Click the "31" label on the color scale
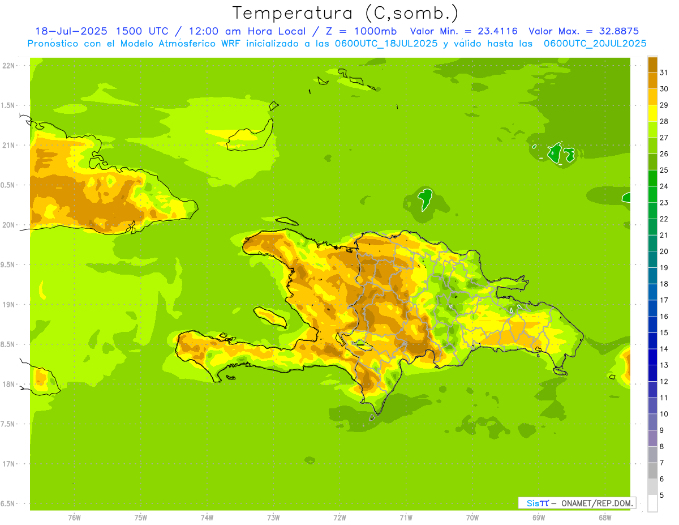679x525 pixels. (664, 72)
